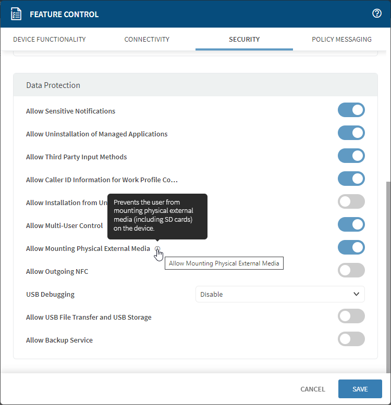Click the Allow Sensitive Notifications label
Screen dimensions: 391x405
pos(70,111)
